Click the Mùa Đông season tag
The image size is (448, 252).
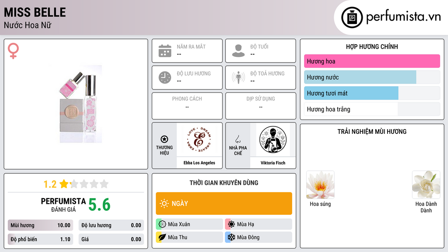pyautogui.click(x=259, y=237)
